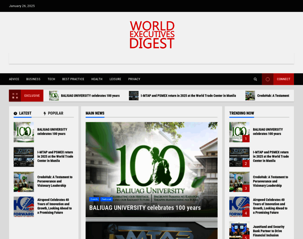Screen dimensions: 303x239
Task: Open ticker story BALIUAG UNIVERSITY celebrates 100 years
Action: pos(90,96)
